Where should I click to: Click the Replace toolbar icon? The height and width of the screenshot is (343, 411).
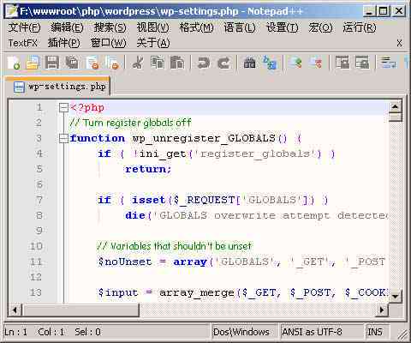coord(270,63)
